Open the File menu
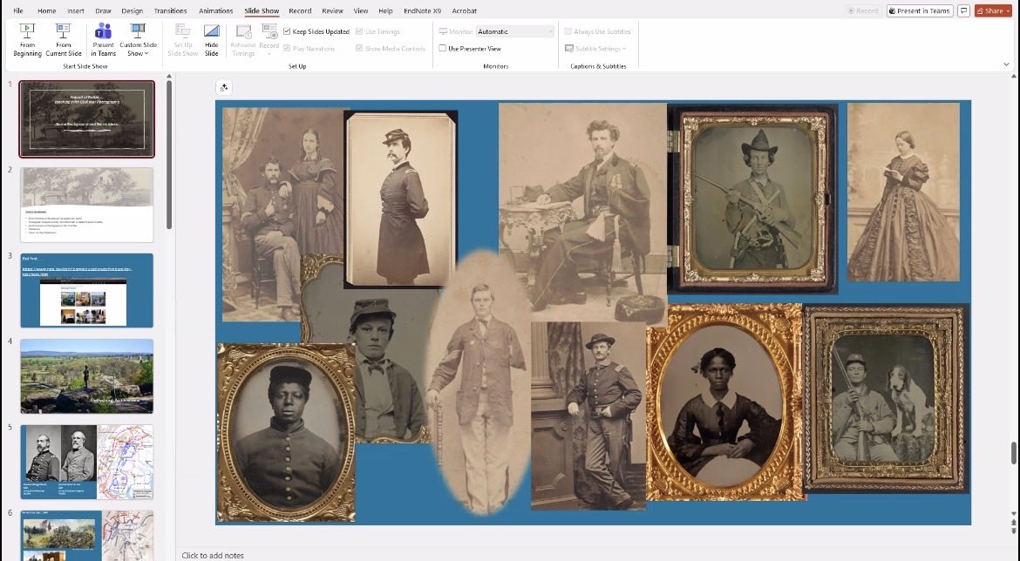Viewport: 1020px width, 561px height. [18, 10]
